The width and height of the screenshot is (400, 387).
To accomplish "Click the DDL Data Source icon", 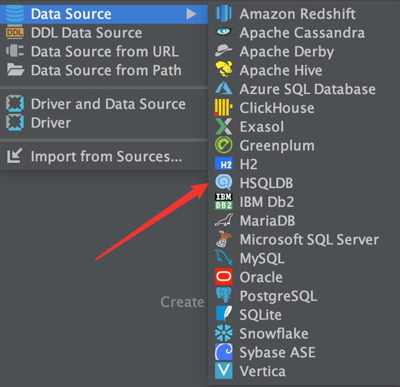I will click(x=15, y=32).
